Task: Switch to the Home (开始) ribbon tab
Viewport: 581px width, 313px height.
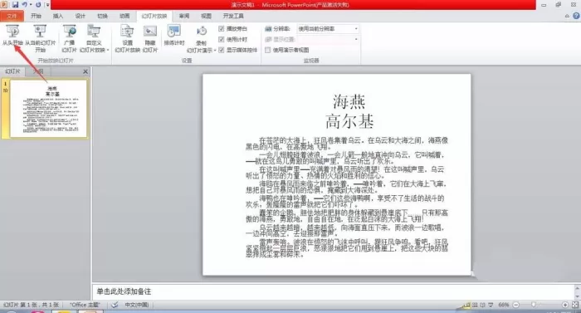Action: coord(36,16)
